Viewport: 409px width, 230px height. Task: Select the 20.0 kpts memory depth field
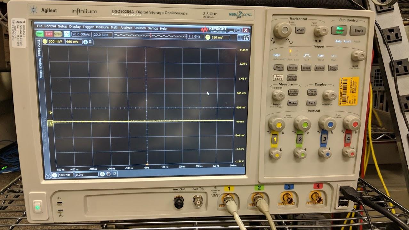click(x=102, y=35)
